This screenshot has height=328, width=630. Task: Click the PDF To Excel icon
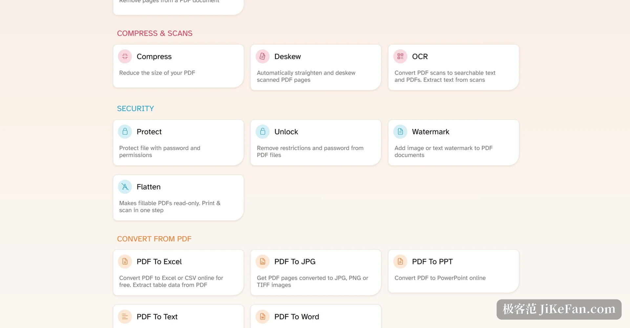tap(125, 261)
